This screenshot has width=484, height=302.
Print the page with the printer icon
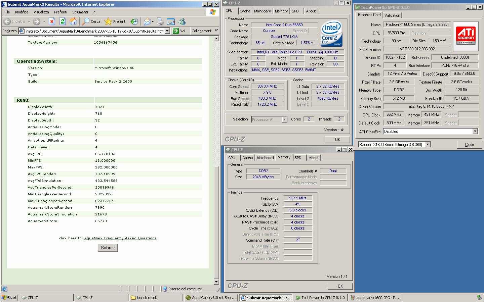(x=160, y=21)
